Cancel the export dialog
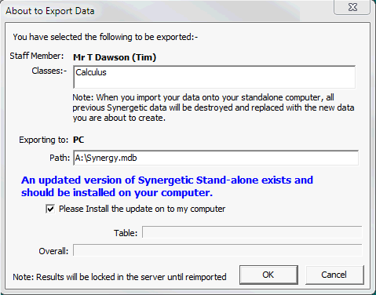The image size is (376, 295). (x=334, y=275)
